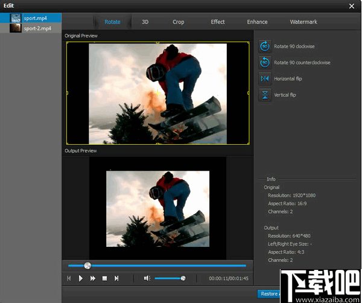362x303 pixels.
Task: Jump to previous frame with skip-back control
Action: (69, 278)
